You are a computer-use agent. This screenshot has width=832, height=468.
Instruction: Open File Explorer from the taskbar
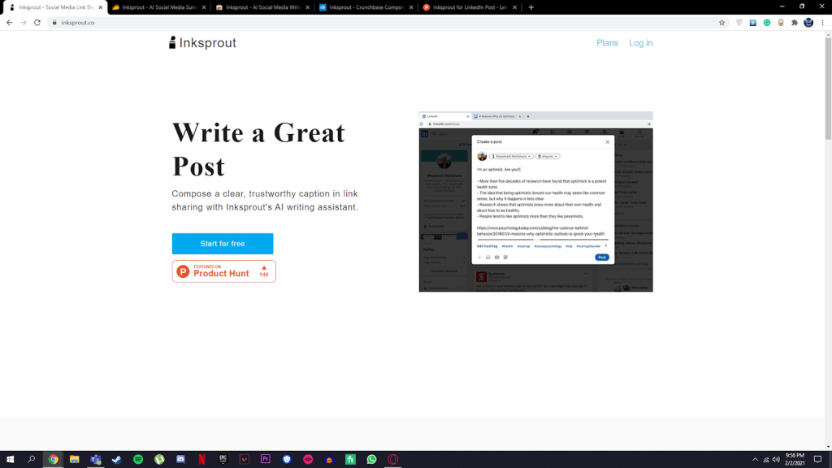click(x=74, y=460)
